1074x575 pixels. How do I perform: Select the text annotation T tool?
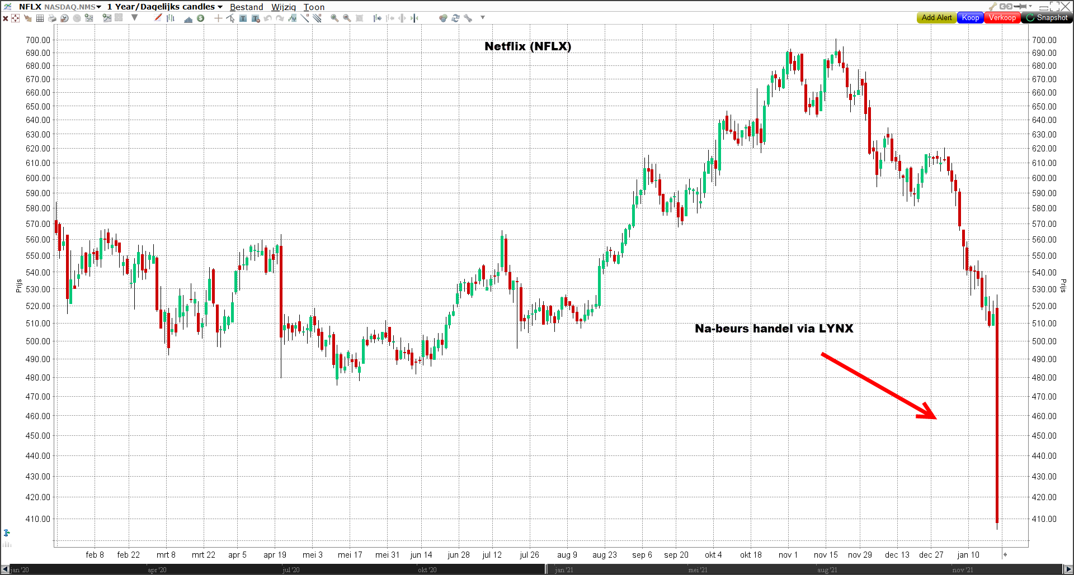click(243, 18)
